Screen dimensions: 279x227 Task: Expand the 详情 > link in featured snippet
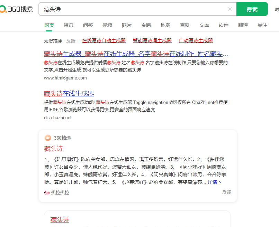(214, 182)
